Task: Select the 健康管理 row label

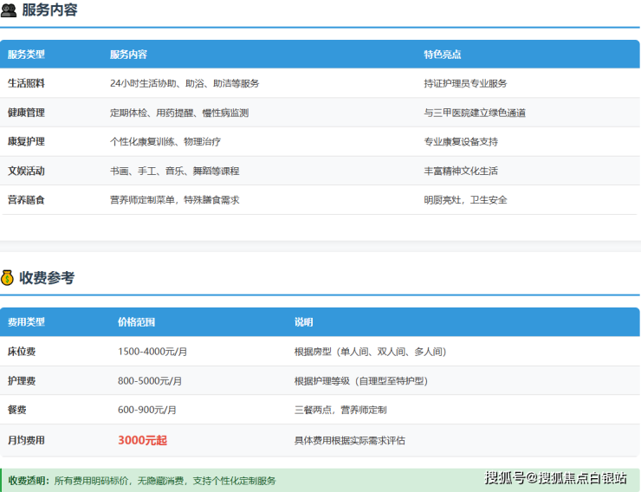Action: (x=26, y=113)
